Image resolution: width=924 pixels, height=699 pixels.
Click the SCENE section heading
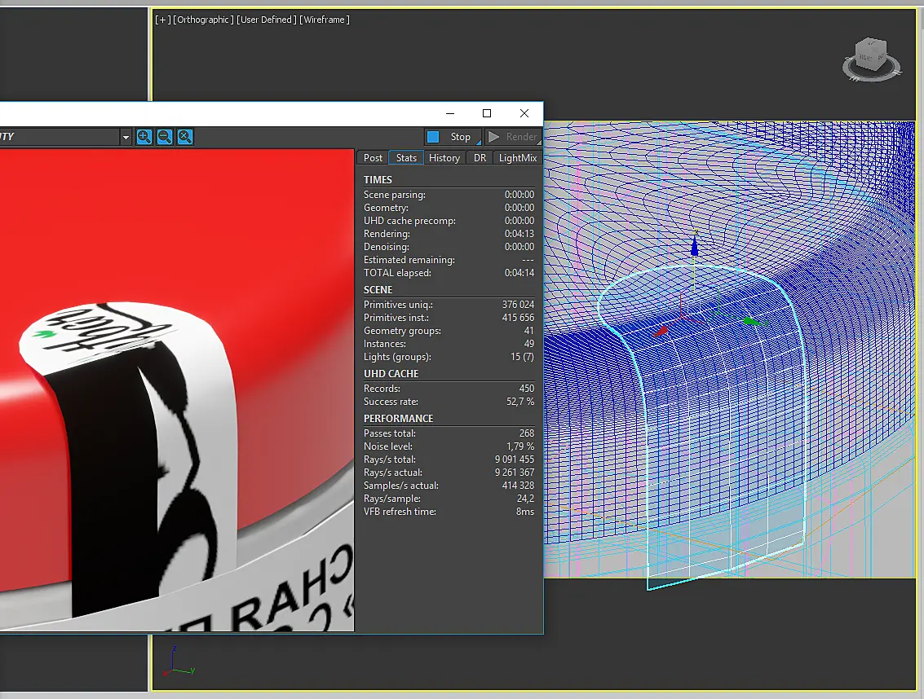[378, 290]
